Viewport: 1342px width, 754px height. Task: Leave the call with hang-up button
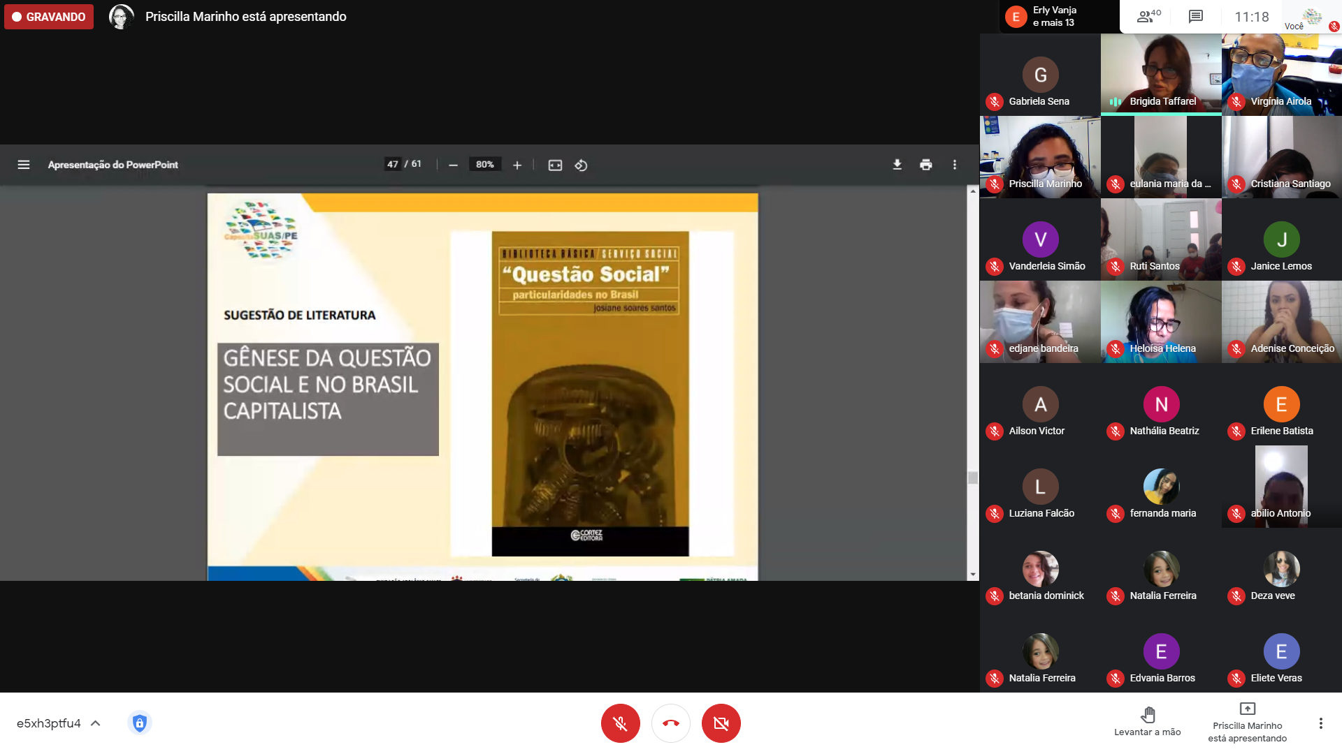670,723
